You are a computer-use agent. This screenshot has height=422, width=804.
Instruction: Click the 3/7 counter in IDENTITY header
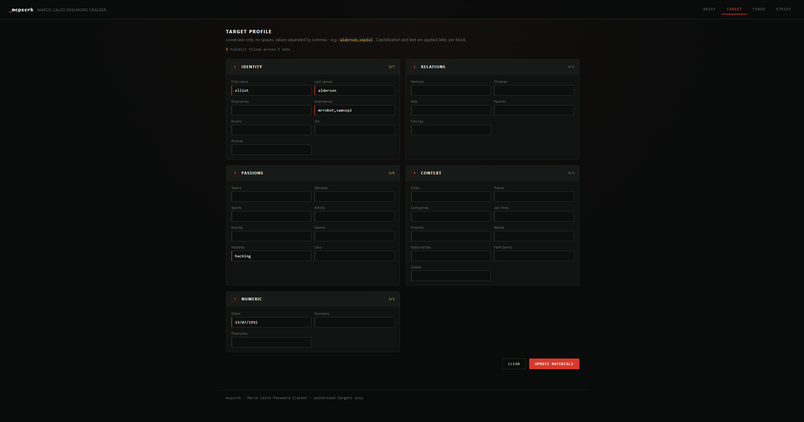pos(391,67)
